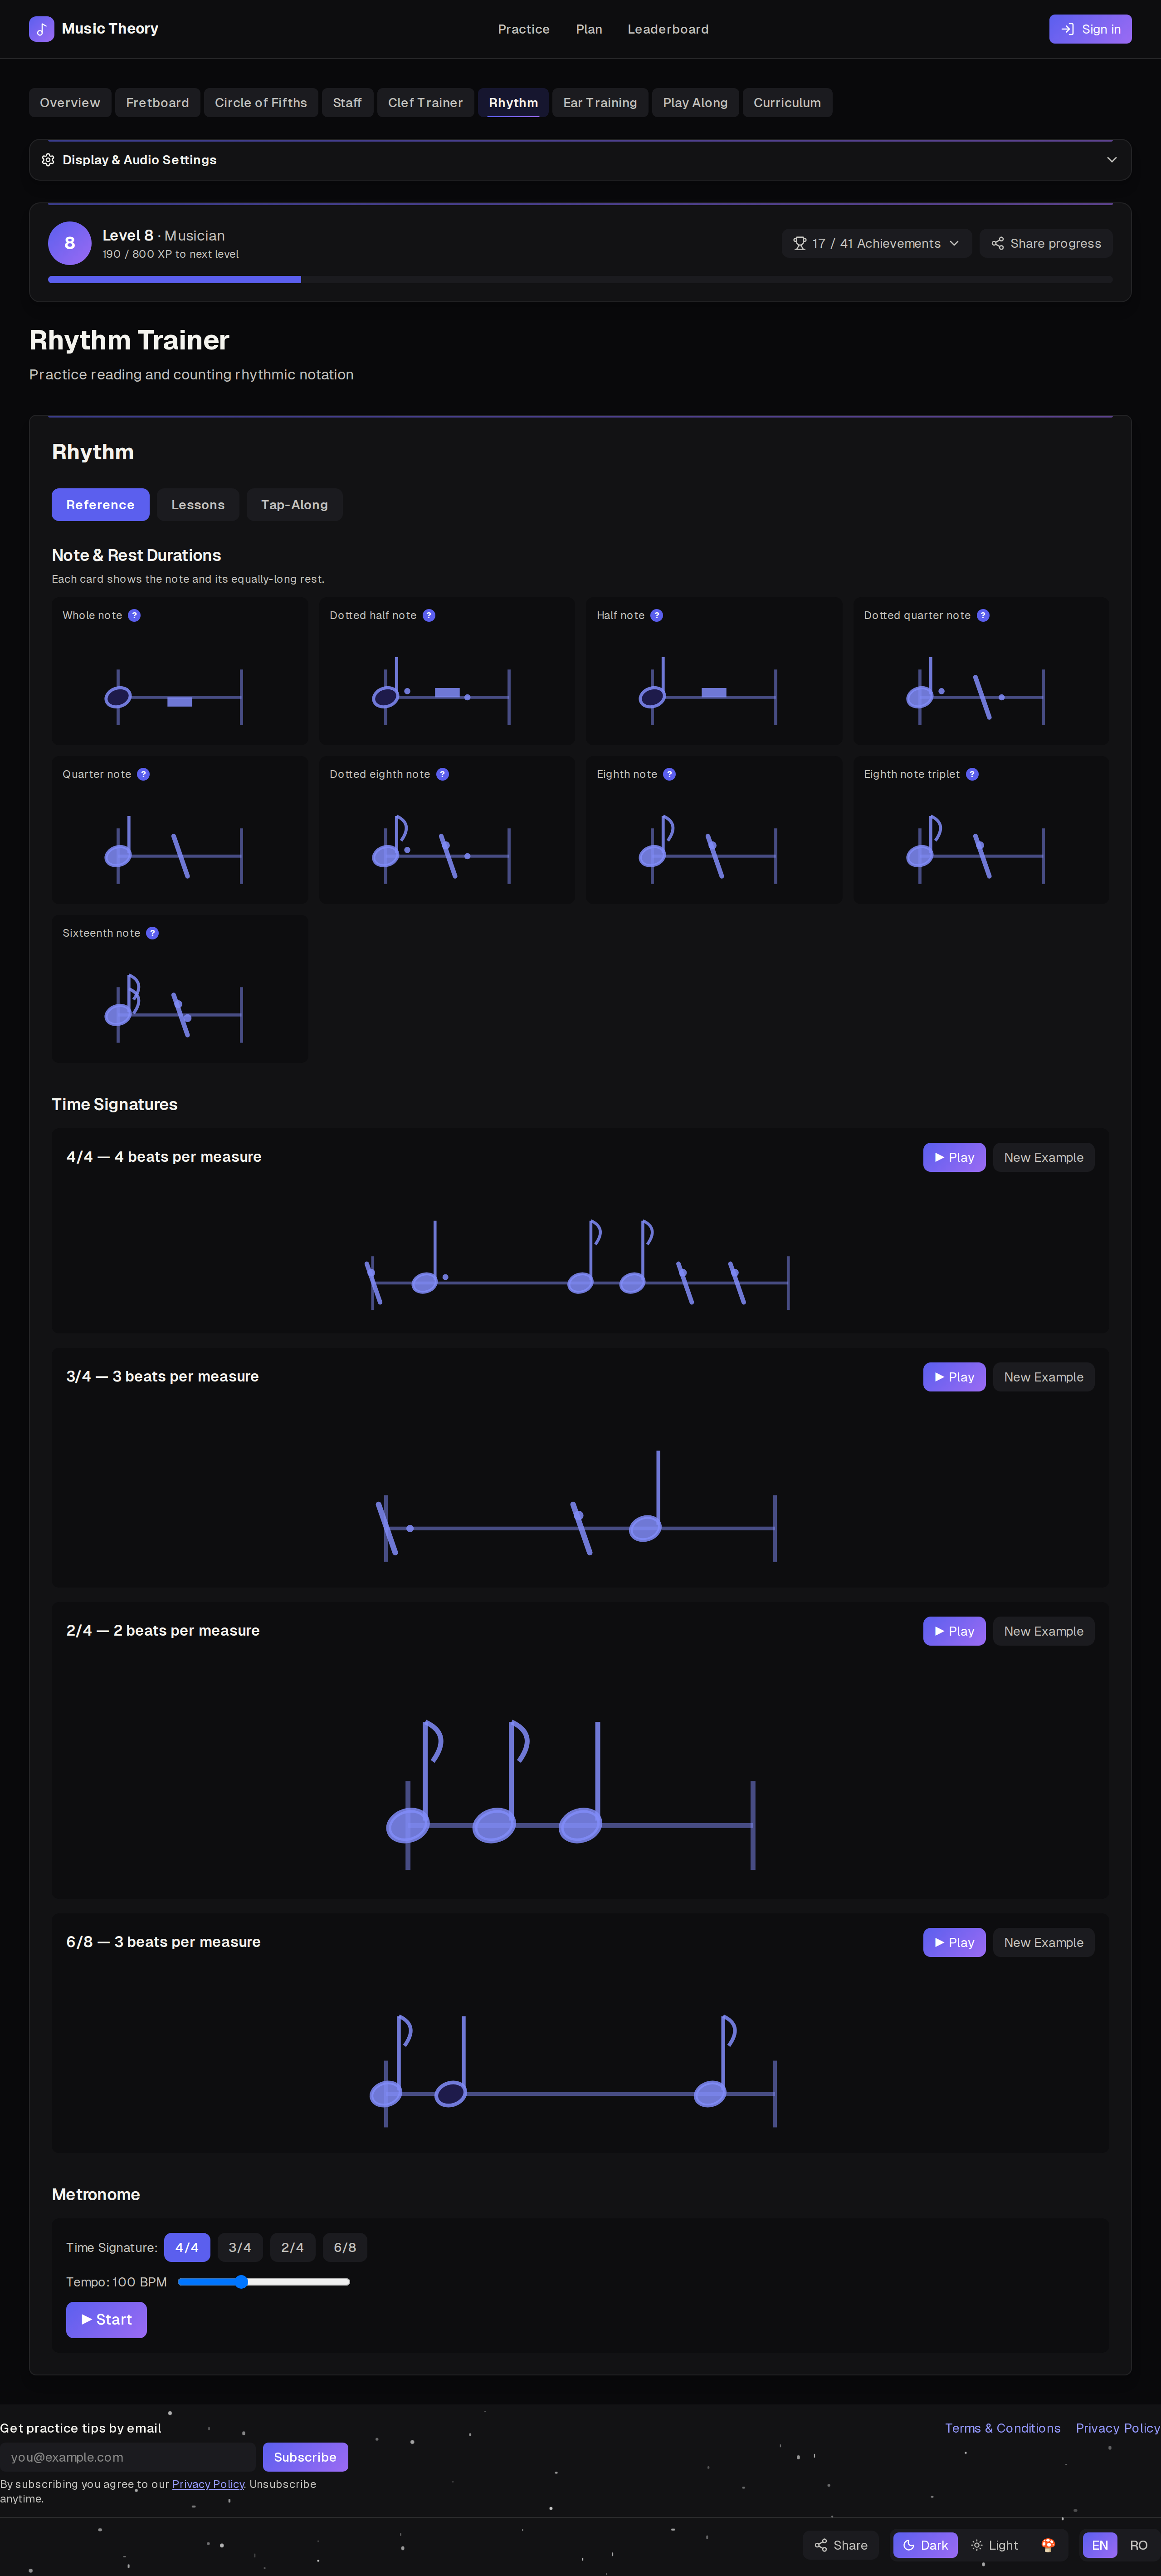Open the Circle of Fifths tab
This screenshot has width=1161, height=2576.
tap(261, 103)
